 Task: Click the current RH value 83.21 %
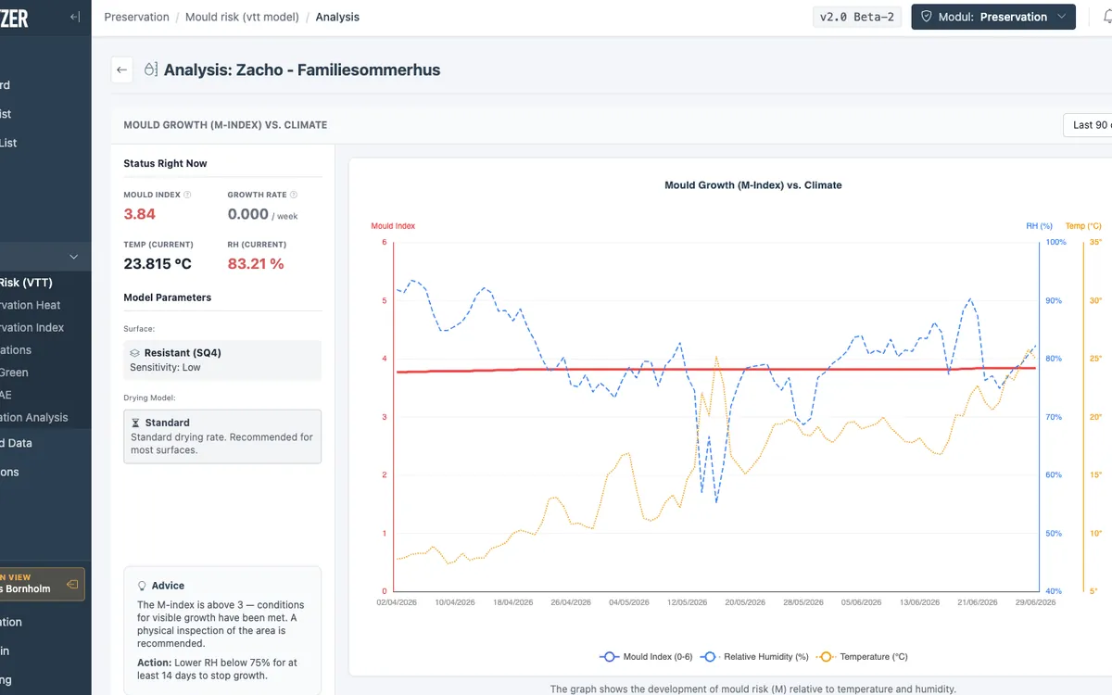[256, 264]
